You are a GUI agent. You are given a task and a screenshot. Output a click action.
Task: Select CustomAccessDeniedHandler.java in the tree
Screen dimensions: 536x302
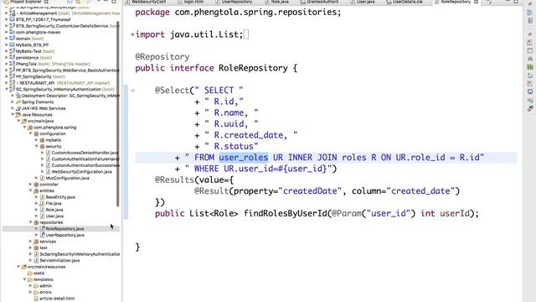coord(85,153)
